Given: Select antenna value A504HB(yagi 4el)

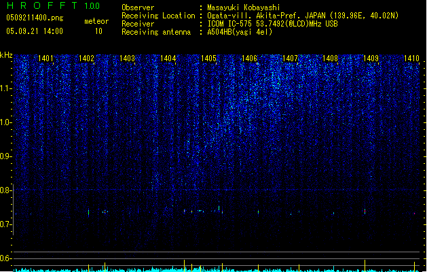Looking at the screenshot, I should (x=240, y=32).
